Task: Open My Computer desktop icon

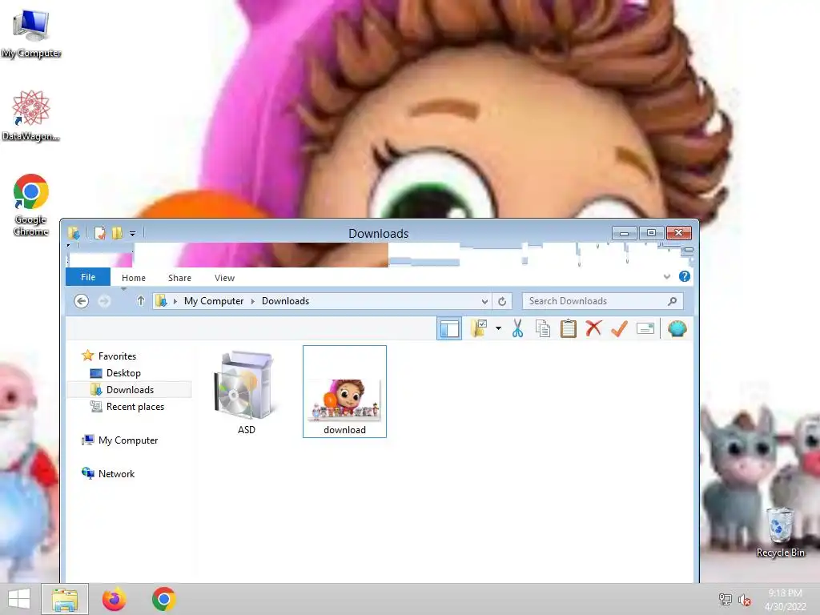Action: [31, 34]
